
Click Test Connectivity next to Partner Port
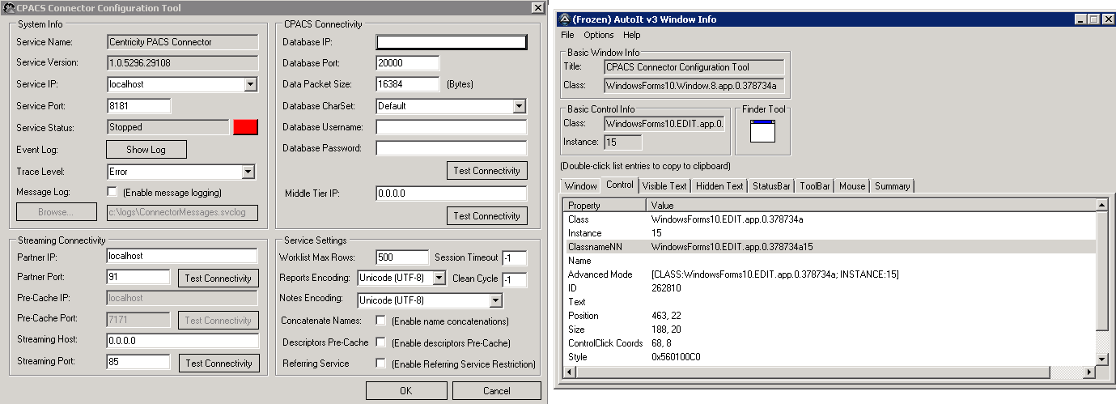point(219,279)
